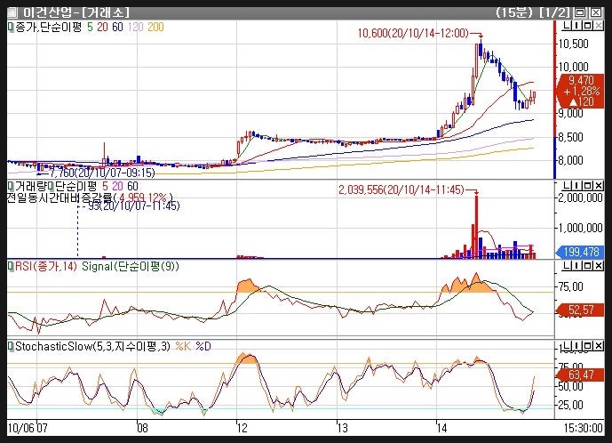Image resolution: width=612 pixels, height=443 pixels.
Task: Toggle the second marker box before 단순이평 in volume pane
Action: 51,186
